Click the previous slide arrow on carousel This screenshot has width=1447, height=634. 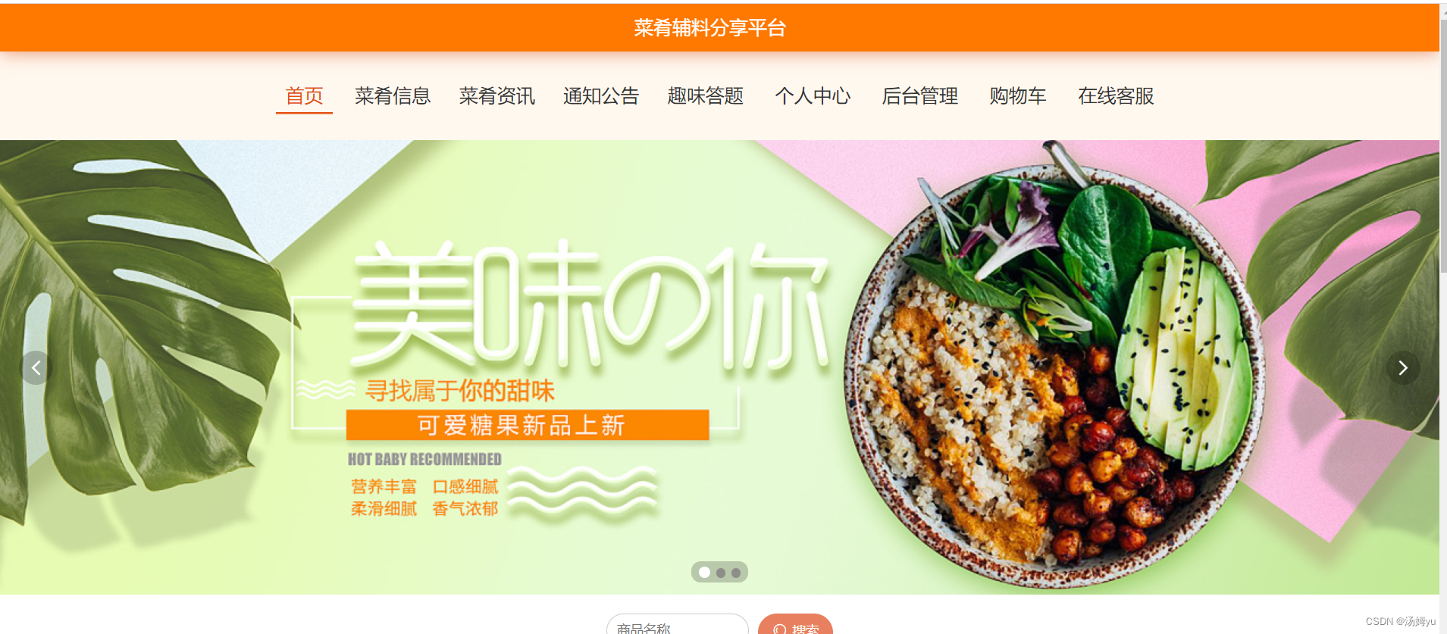tap(36, 368)
